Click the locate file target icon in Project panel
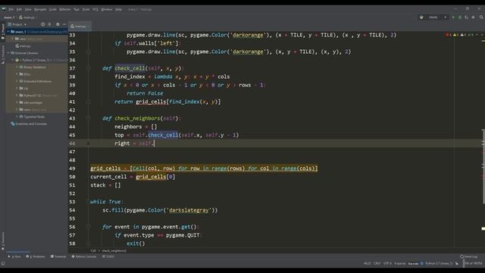Image resolution: width=485 pixels, height=273 pixels. click(42, 24)
